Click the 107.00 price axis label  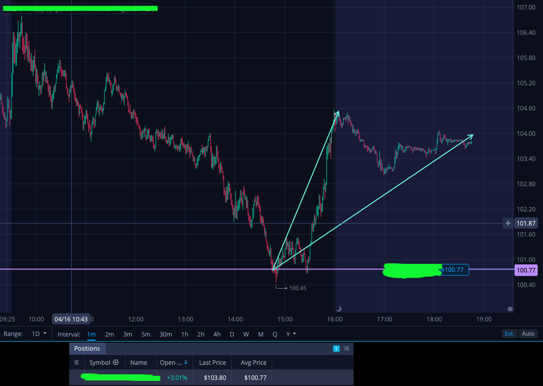(x=526, y=7)
